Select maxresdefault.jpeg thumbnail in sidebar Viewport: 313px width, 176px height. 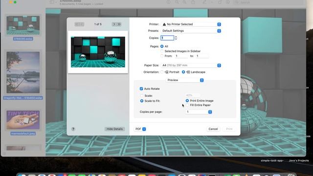click(23, 120)
